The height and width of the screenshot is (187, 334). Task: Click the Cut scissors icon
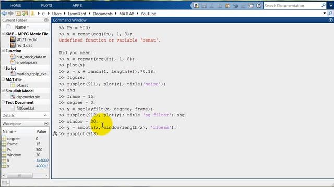point(212,6)
